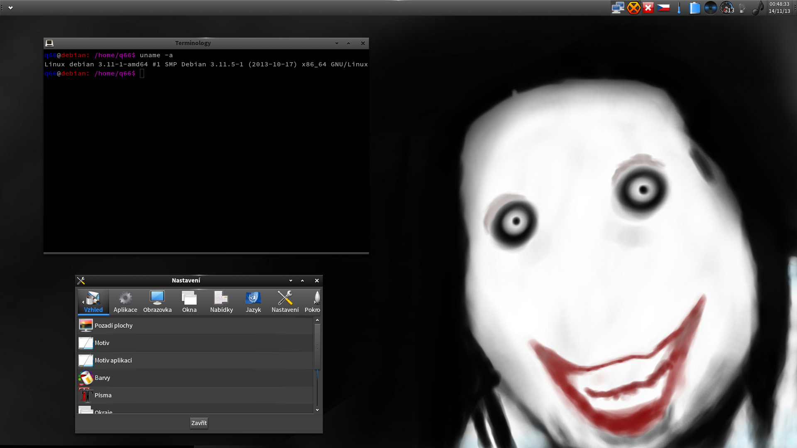Click the 'Linux debian 3.11-1-amd64' output line
Screen dimensions: 797x448
(206, 64)
